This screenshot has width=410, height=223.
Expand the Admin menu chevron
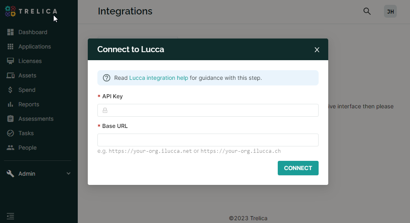pos(69,174)
